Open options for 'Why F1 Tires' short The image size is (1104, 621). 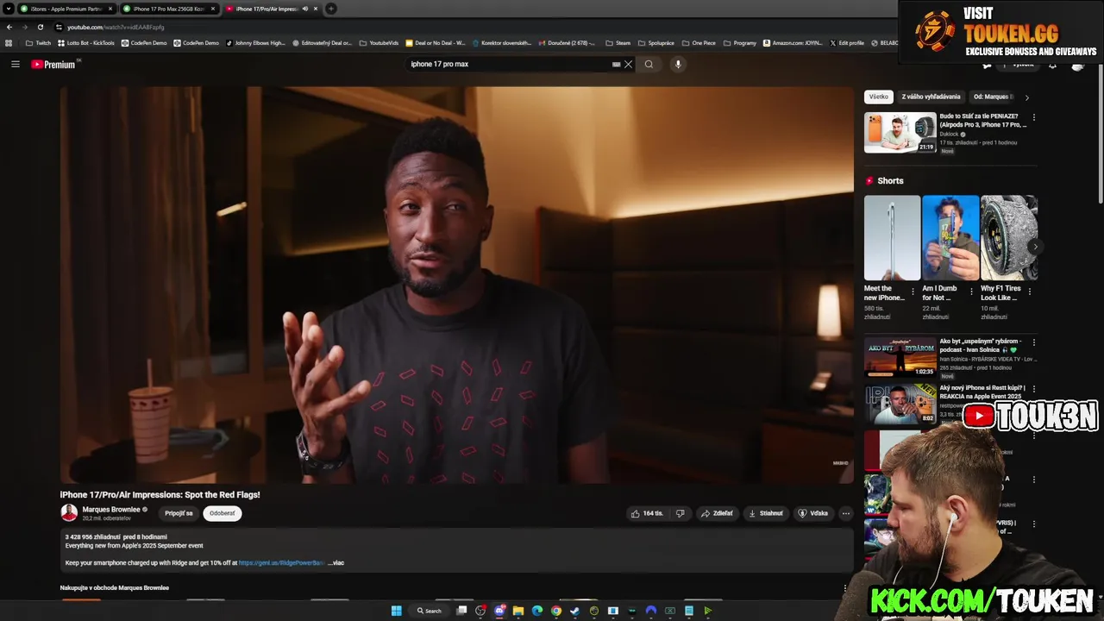[x=1029, y=292]
